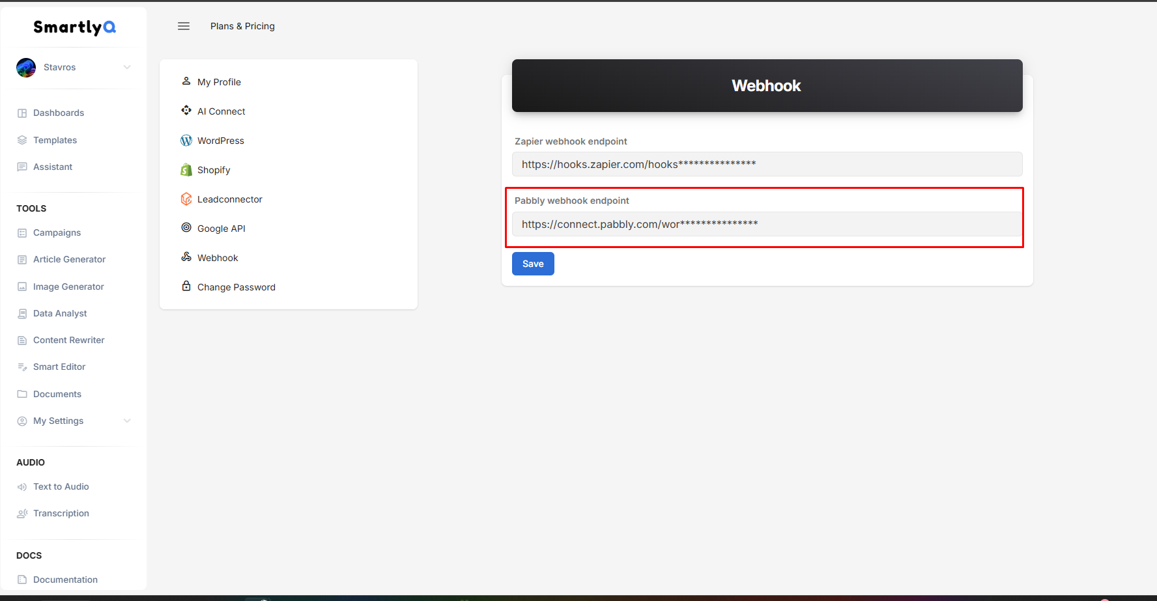Open Templates from sidebar

coord(55,140)
